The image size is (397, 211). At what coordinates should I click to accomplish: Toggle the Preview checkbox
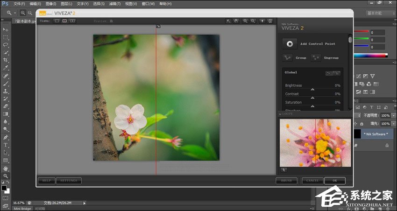[x=111, y=21]
